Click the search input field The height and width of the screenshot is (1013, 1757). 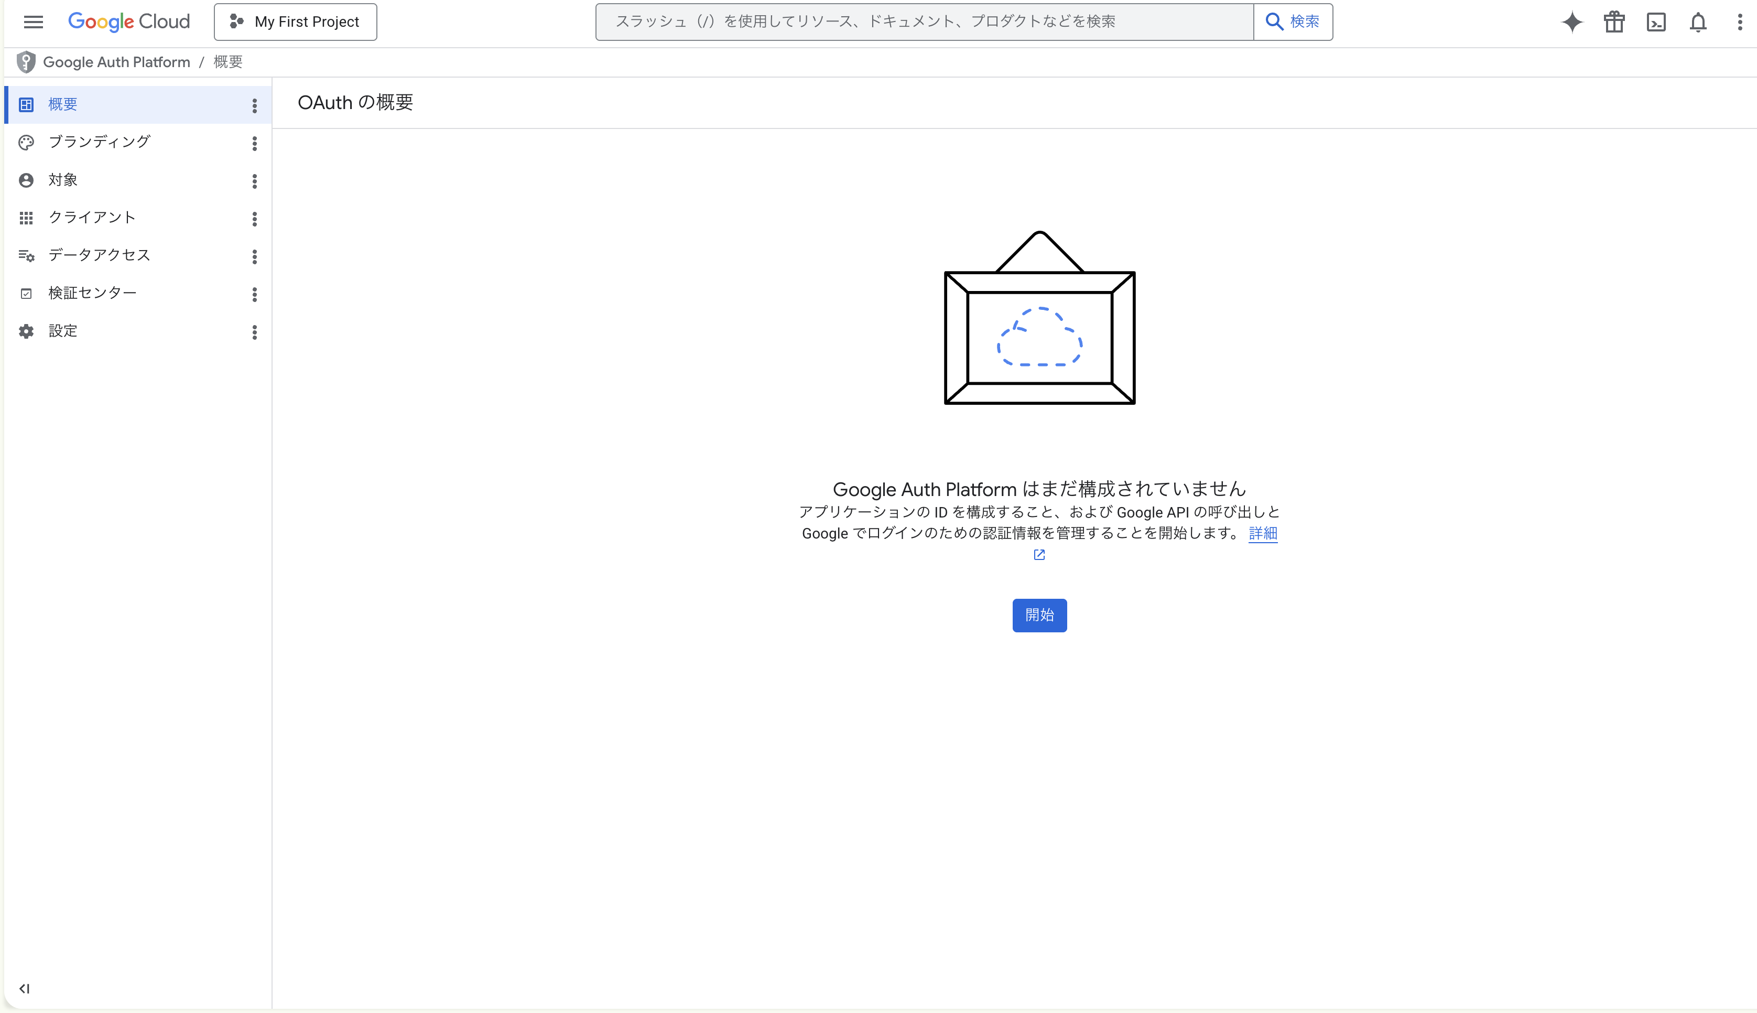[x=924, y=21]
